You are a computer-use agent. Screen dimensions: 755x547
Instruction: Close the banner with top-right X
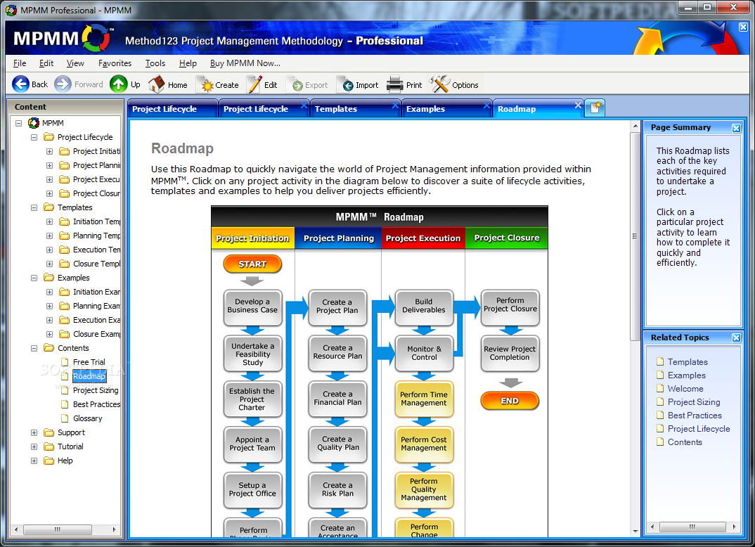pos(744,27)
